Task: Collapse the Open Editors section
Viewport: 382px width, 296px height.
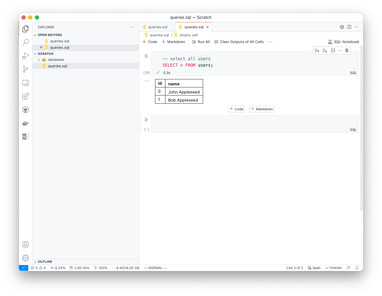Action: point(35,35)
